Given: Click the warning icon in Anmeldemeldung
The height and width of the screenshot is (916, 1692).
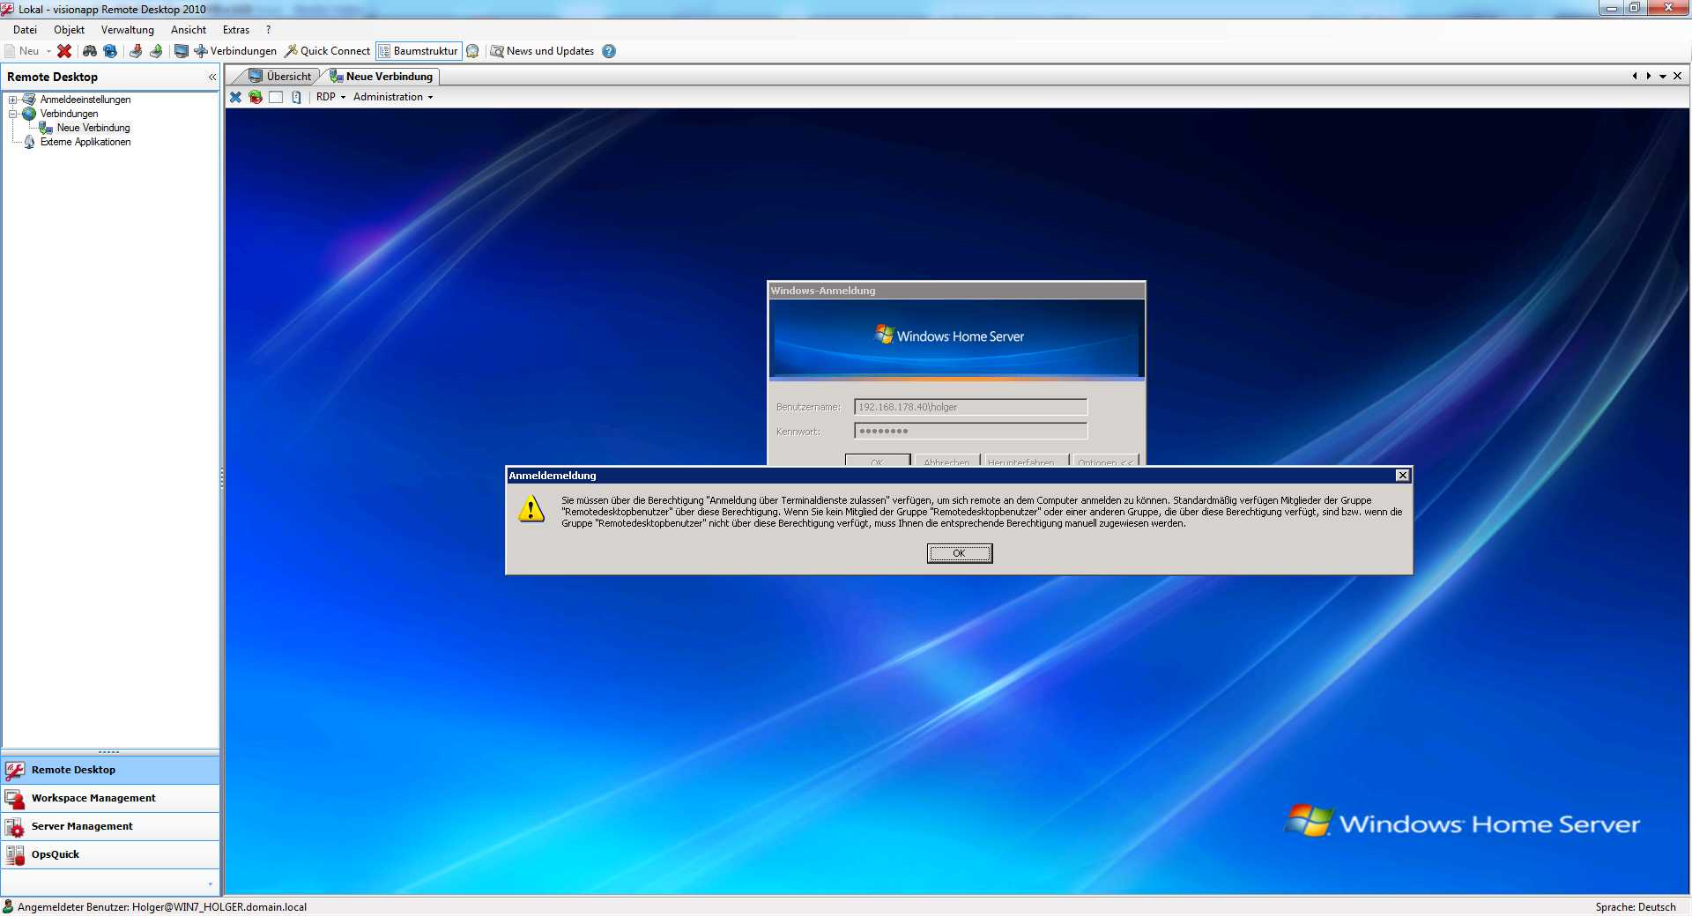Looking at the screenshot, I should pyautogui.click(x=531, y=509).
